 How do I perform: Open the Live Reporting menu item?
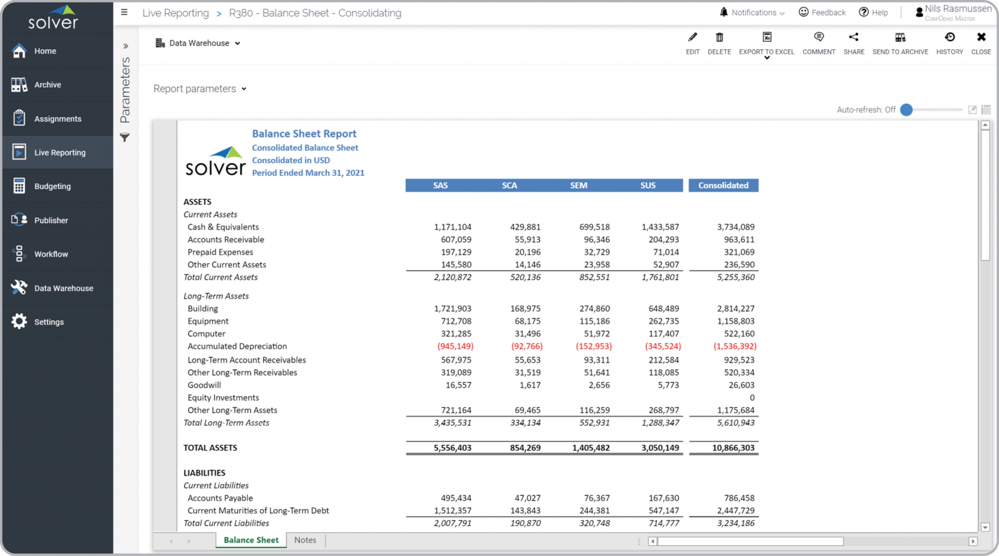[x=60, y=152]
